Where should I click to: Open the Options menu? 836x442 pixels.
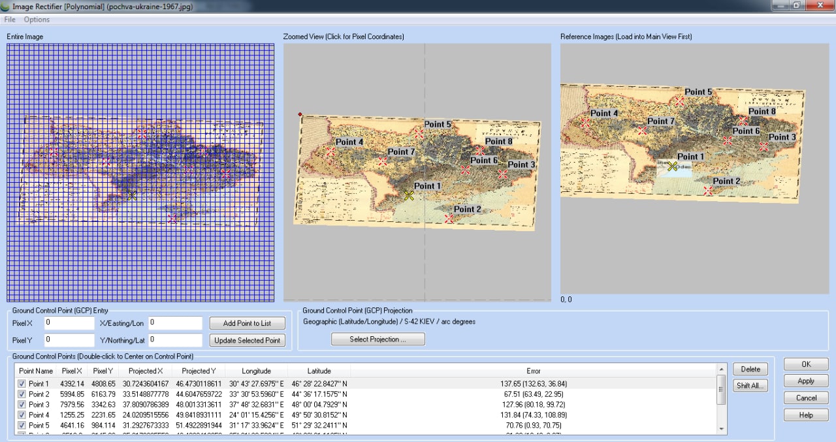click(x=37, y=20)
